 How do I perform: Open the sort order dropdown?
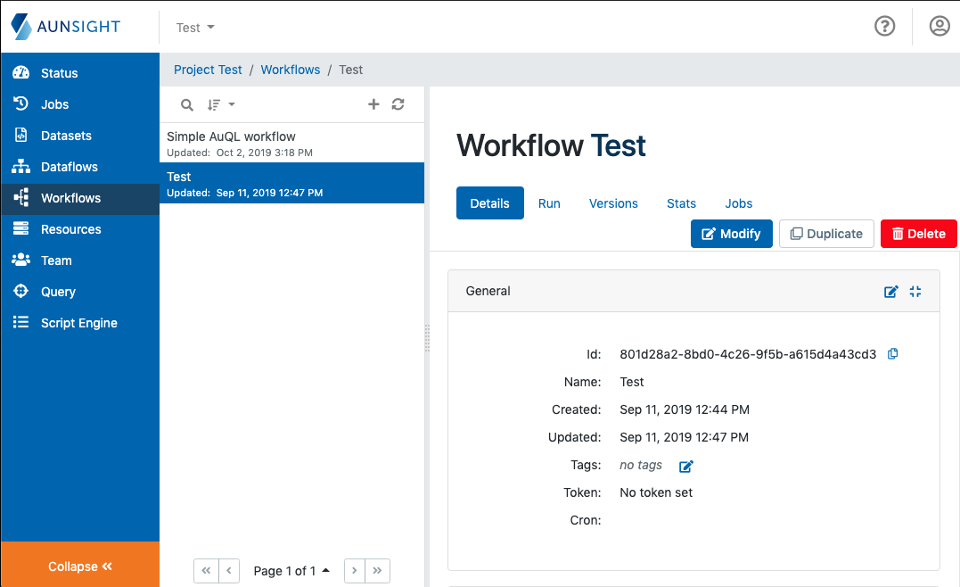[x=219, y=104]
